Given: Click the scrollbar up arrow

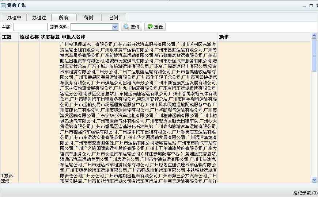Looking at the screenshot, I should (314, 36).
